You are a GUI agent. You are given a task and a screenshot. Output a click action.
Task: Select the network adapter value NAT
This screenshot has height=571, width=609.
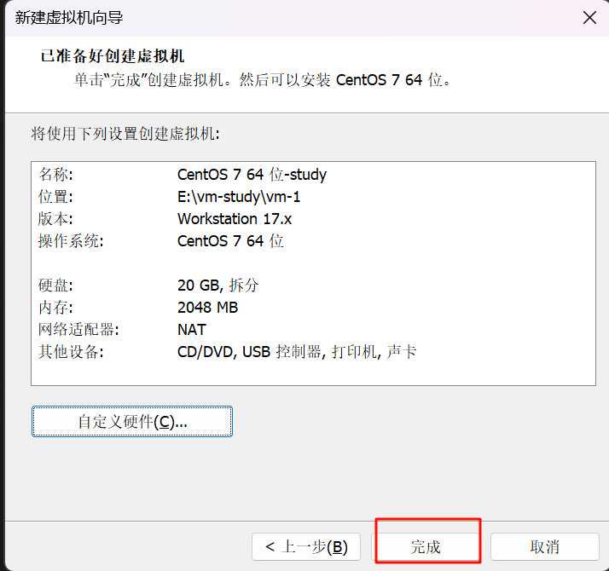click(191, 330)
